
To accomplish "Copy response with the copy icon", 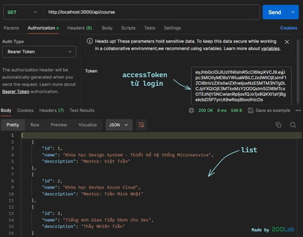I will coord(278,125).
